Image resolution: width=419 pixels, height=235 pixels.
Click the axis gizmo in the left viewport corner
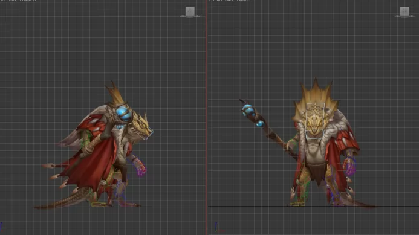pyautogui.click(x=1, y=227)
